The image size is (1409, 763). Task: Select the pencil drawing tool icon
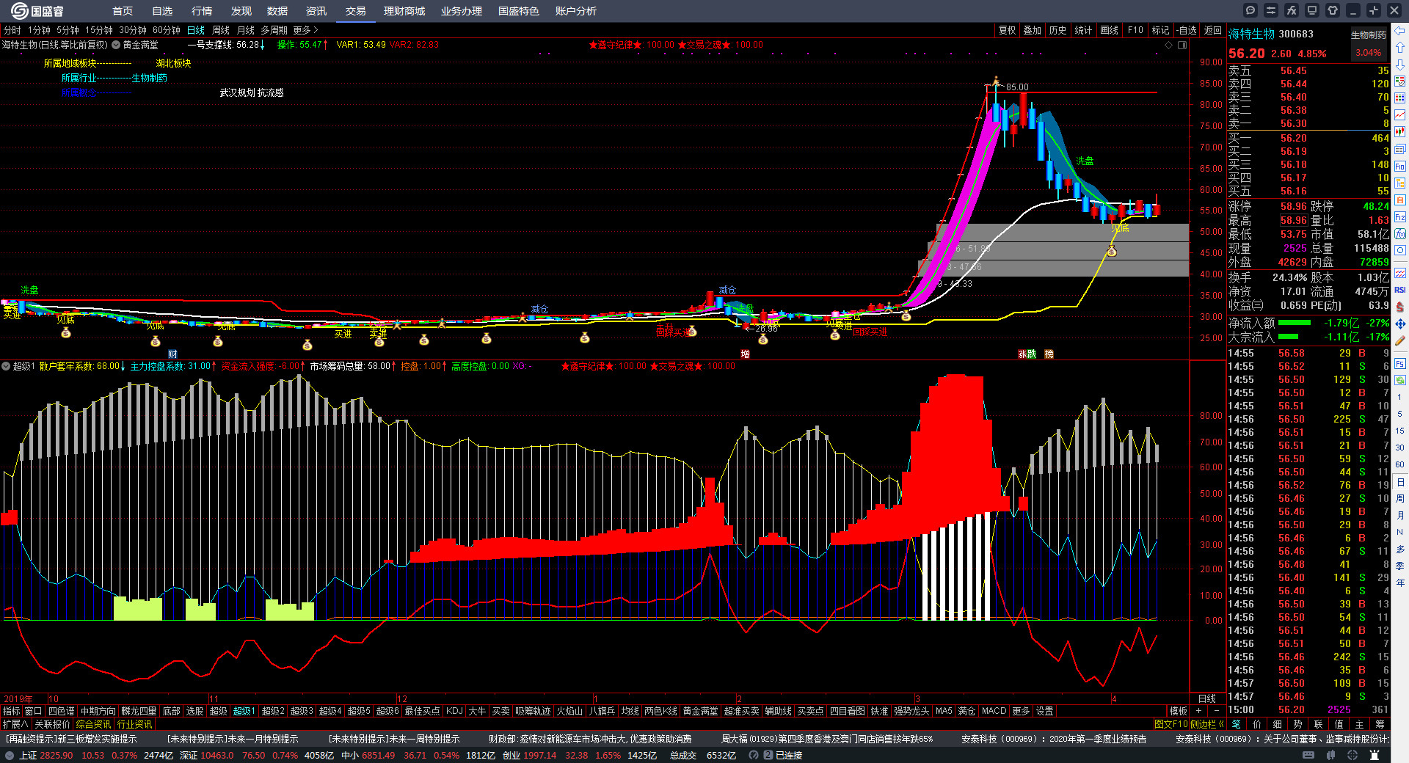click(1400, 341)
